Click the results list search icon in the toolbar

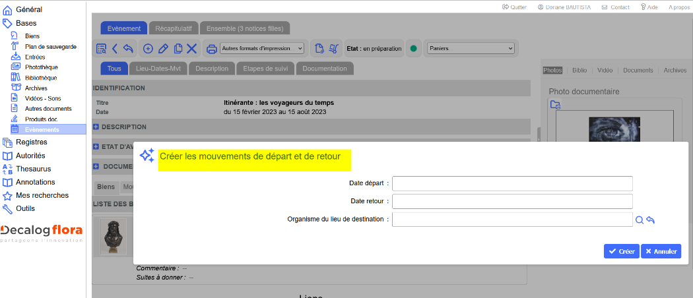coord(102,48)
